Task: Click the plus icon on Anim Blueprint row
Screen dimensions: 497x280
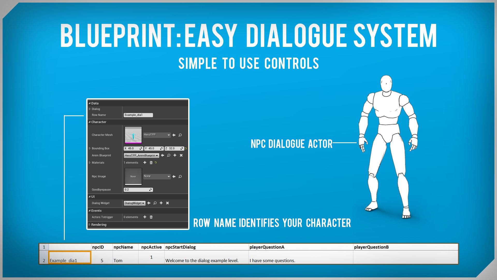Action: point(175,155)
